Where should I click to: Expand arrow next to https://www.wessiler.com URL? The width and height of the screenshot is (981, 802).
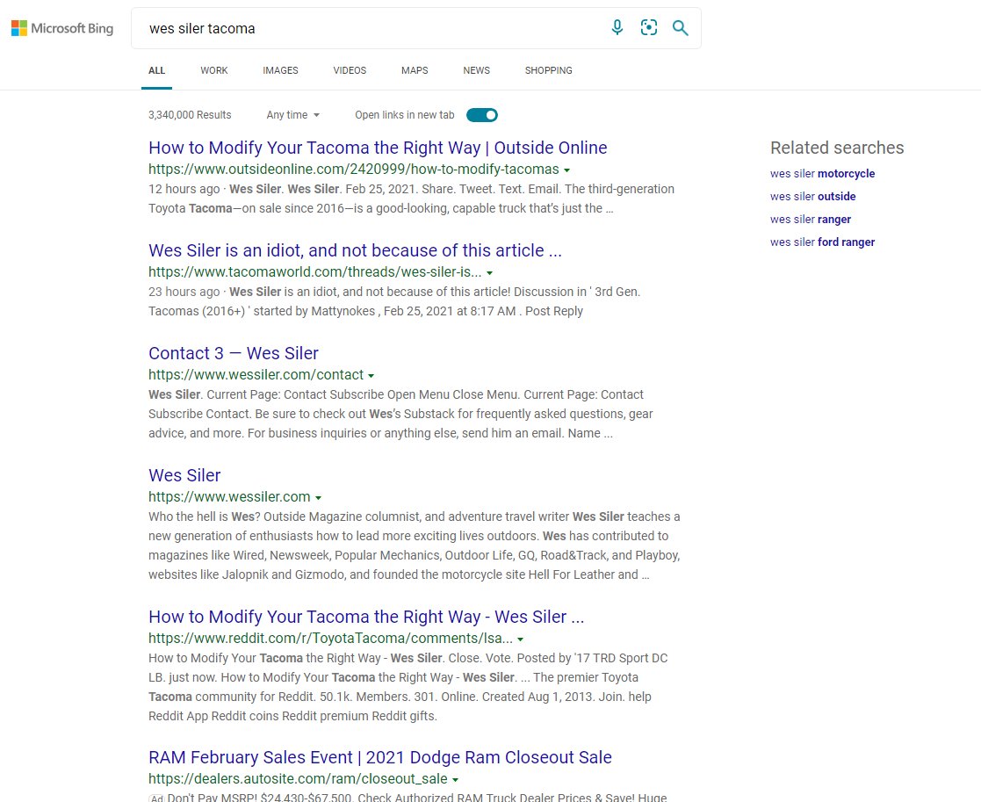click(x=319, y=497)
